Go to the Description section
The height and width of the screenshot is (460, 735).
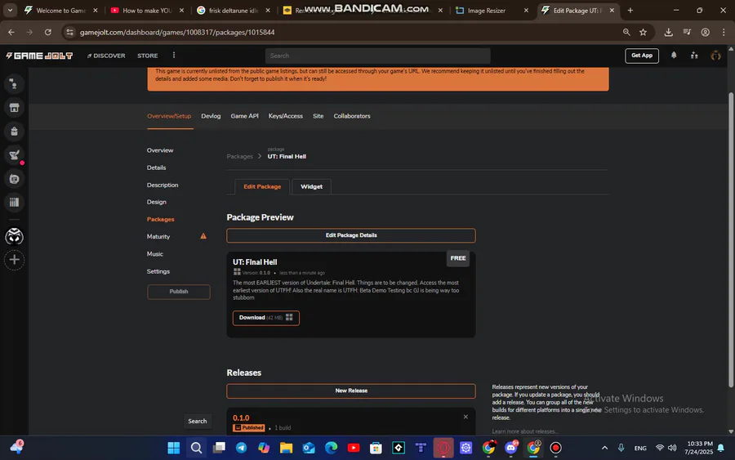pos(163,185)
